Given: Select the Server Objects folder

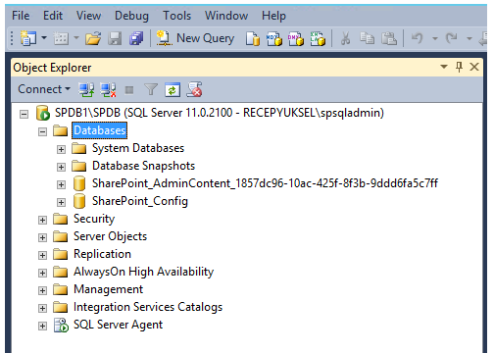Looking at the screenshot, I should click(110, 236).
